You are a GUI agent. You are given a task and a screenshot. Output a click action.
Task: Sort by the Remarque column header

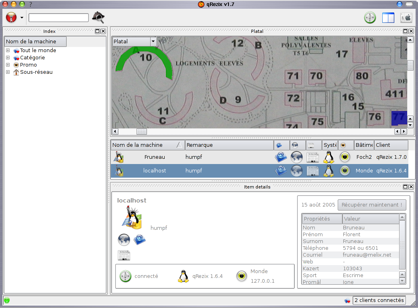tap(229, 145)
